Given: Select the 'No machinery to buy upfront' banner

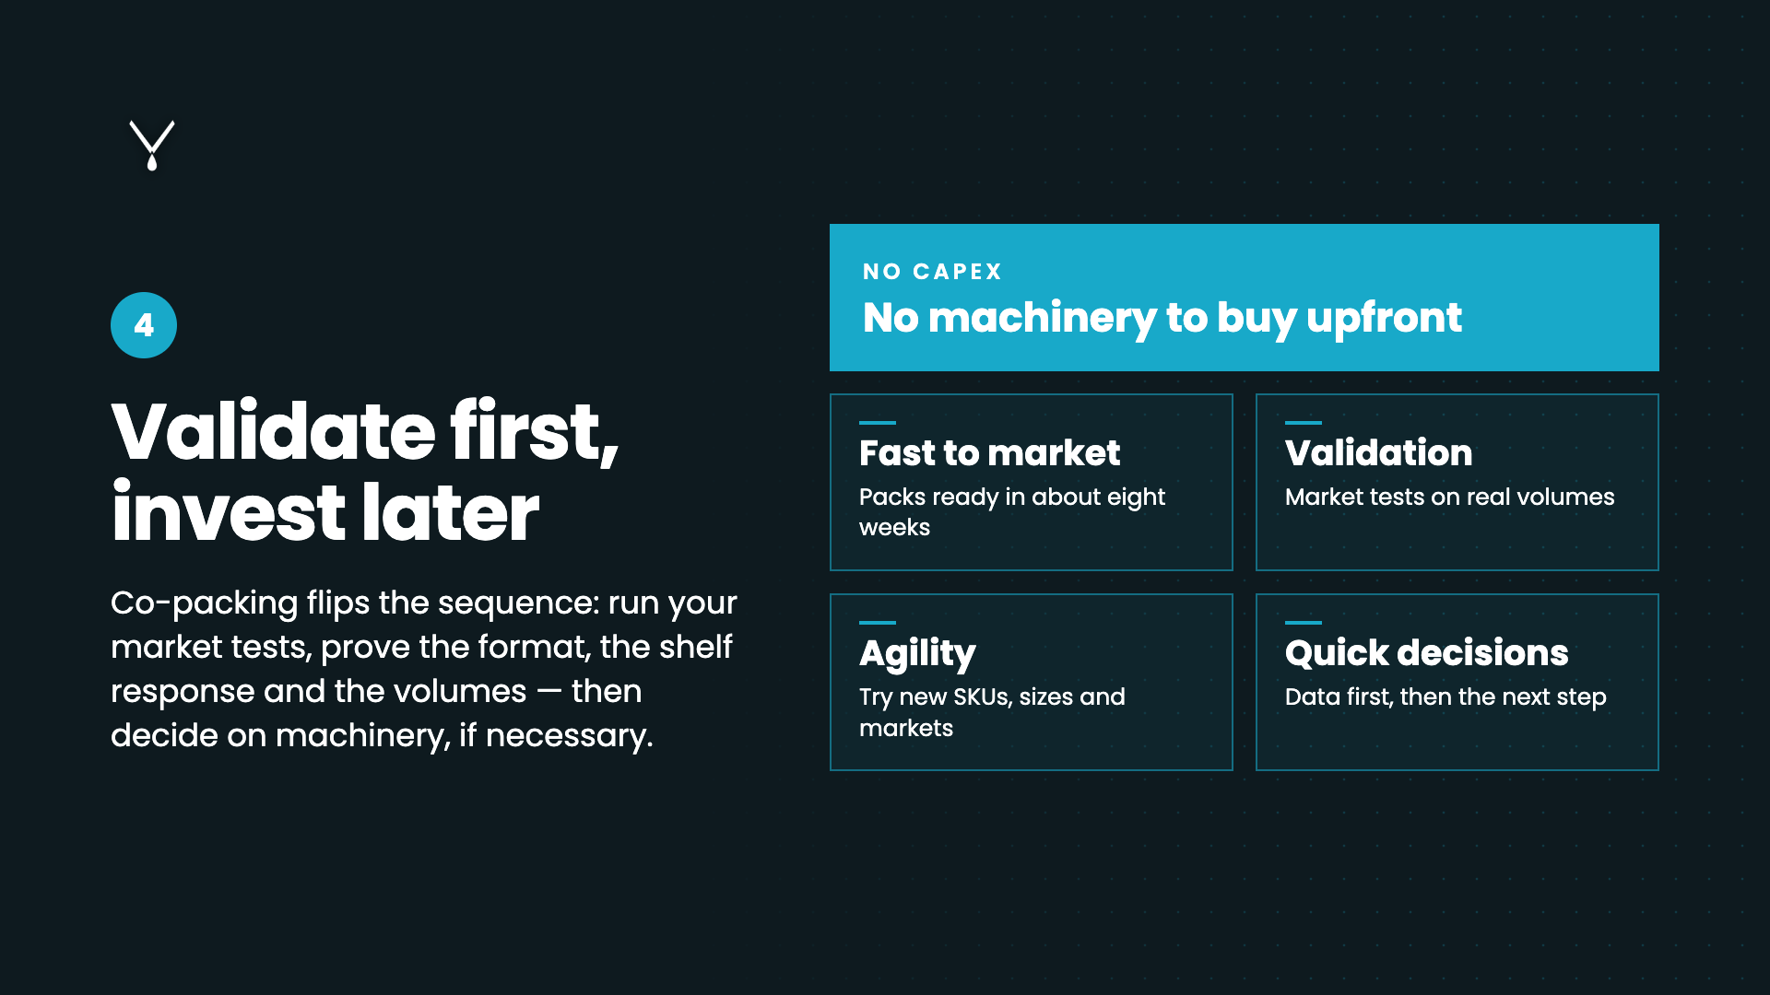Looking at the screenshot, I should tap(1245, 298).
